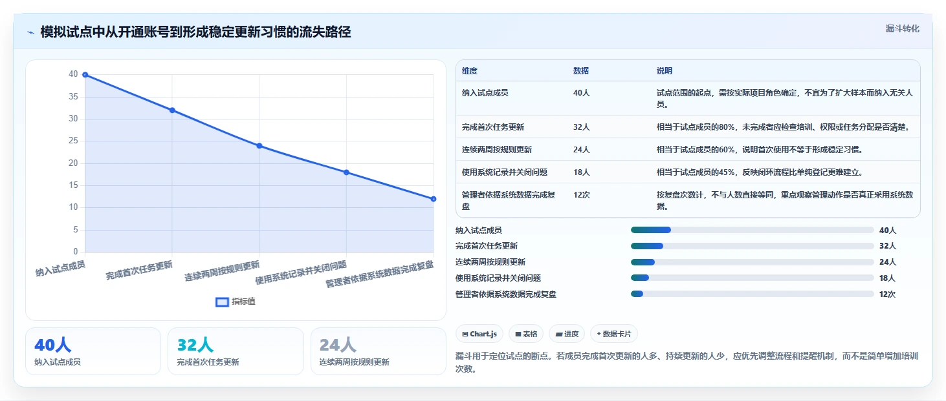Click x-axis label 管理者依据系统数据完成复盘
946x401 pixels.
point(380,274)
